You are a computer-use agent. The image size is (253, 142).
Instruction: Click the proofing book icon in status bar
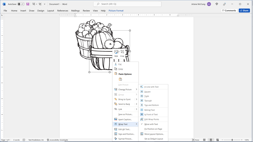pos(24,140)
